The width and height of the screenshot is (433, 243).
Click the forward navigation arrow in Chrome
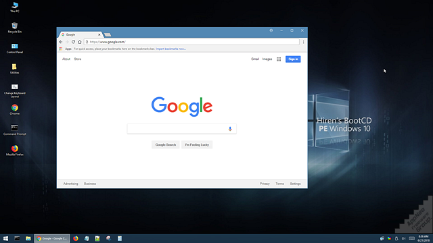click(x=67, y=42)
